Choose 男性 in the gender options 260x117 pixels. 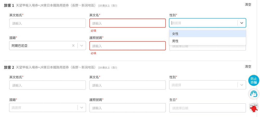pos(207,41)
